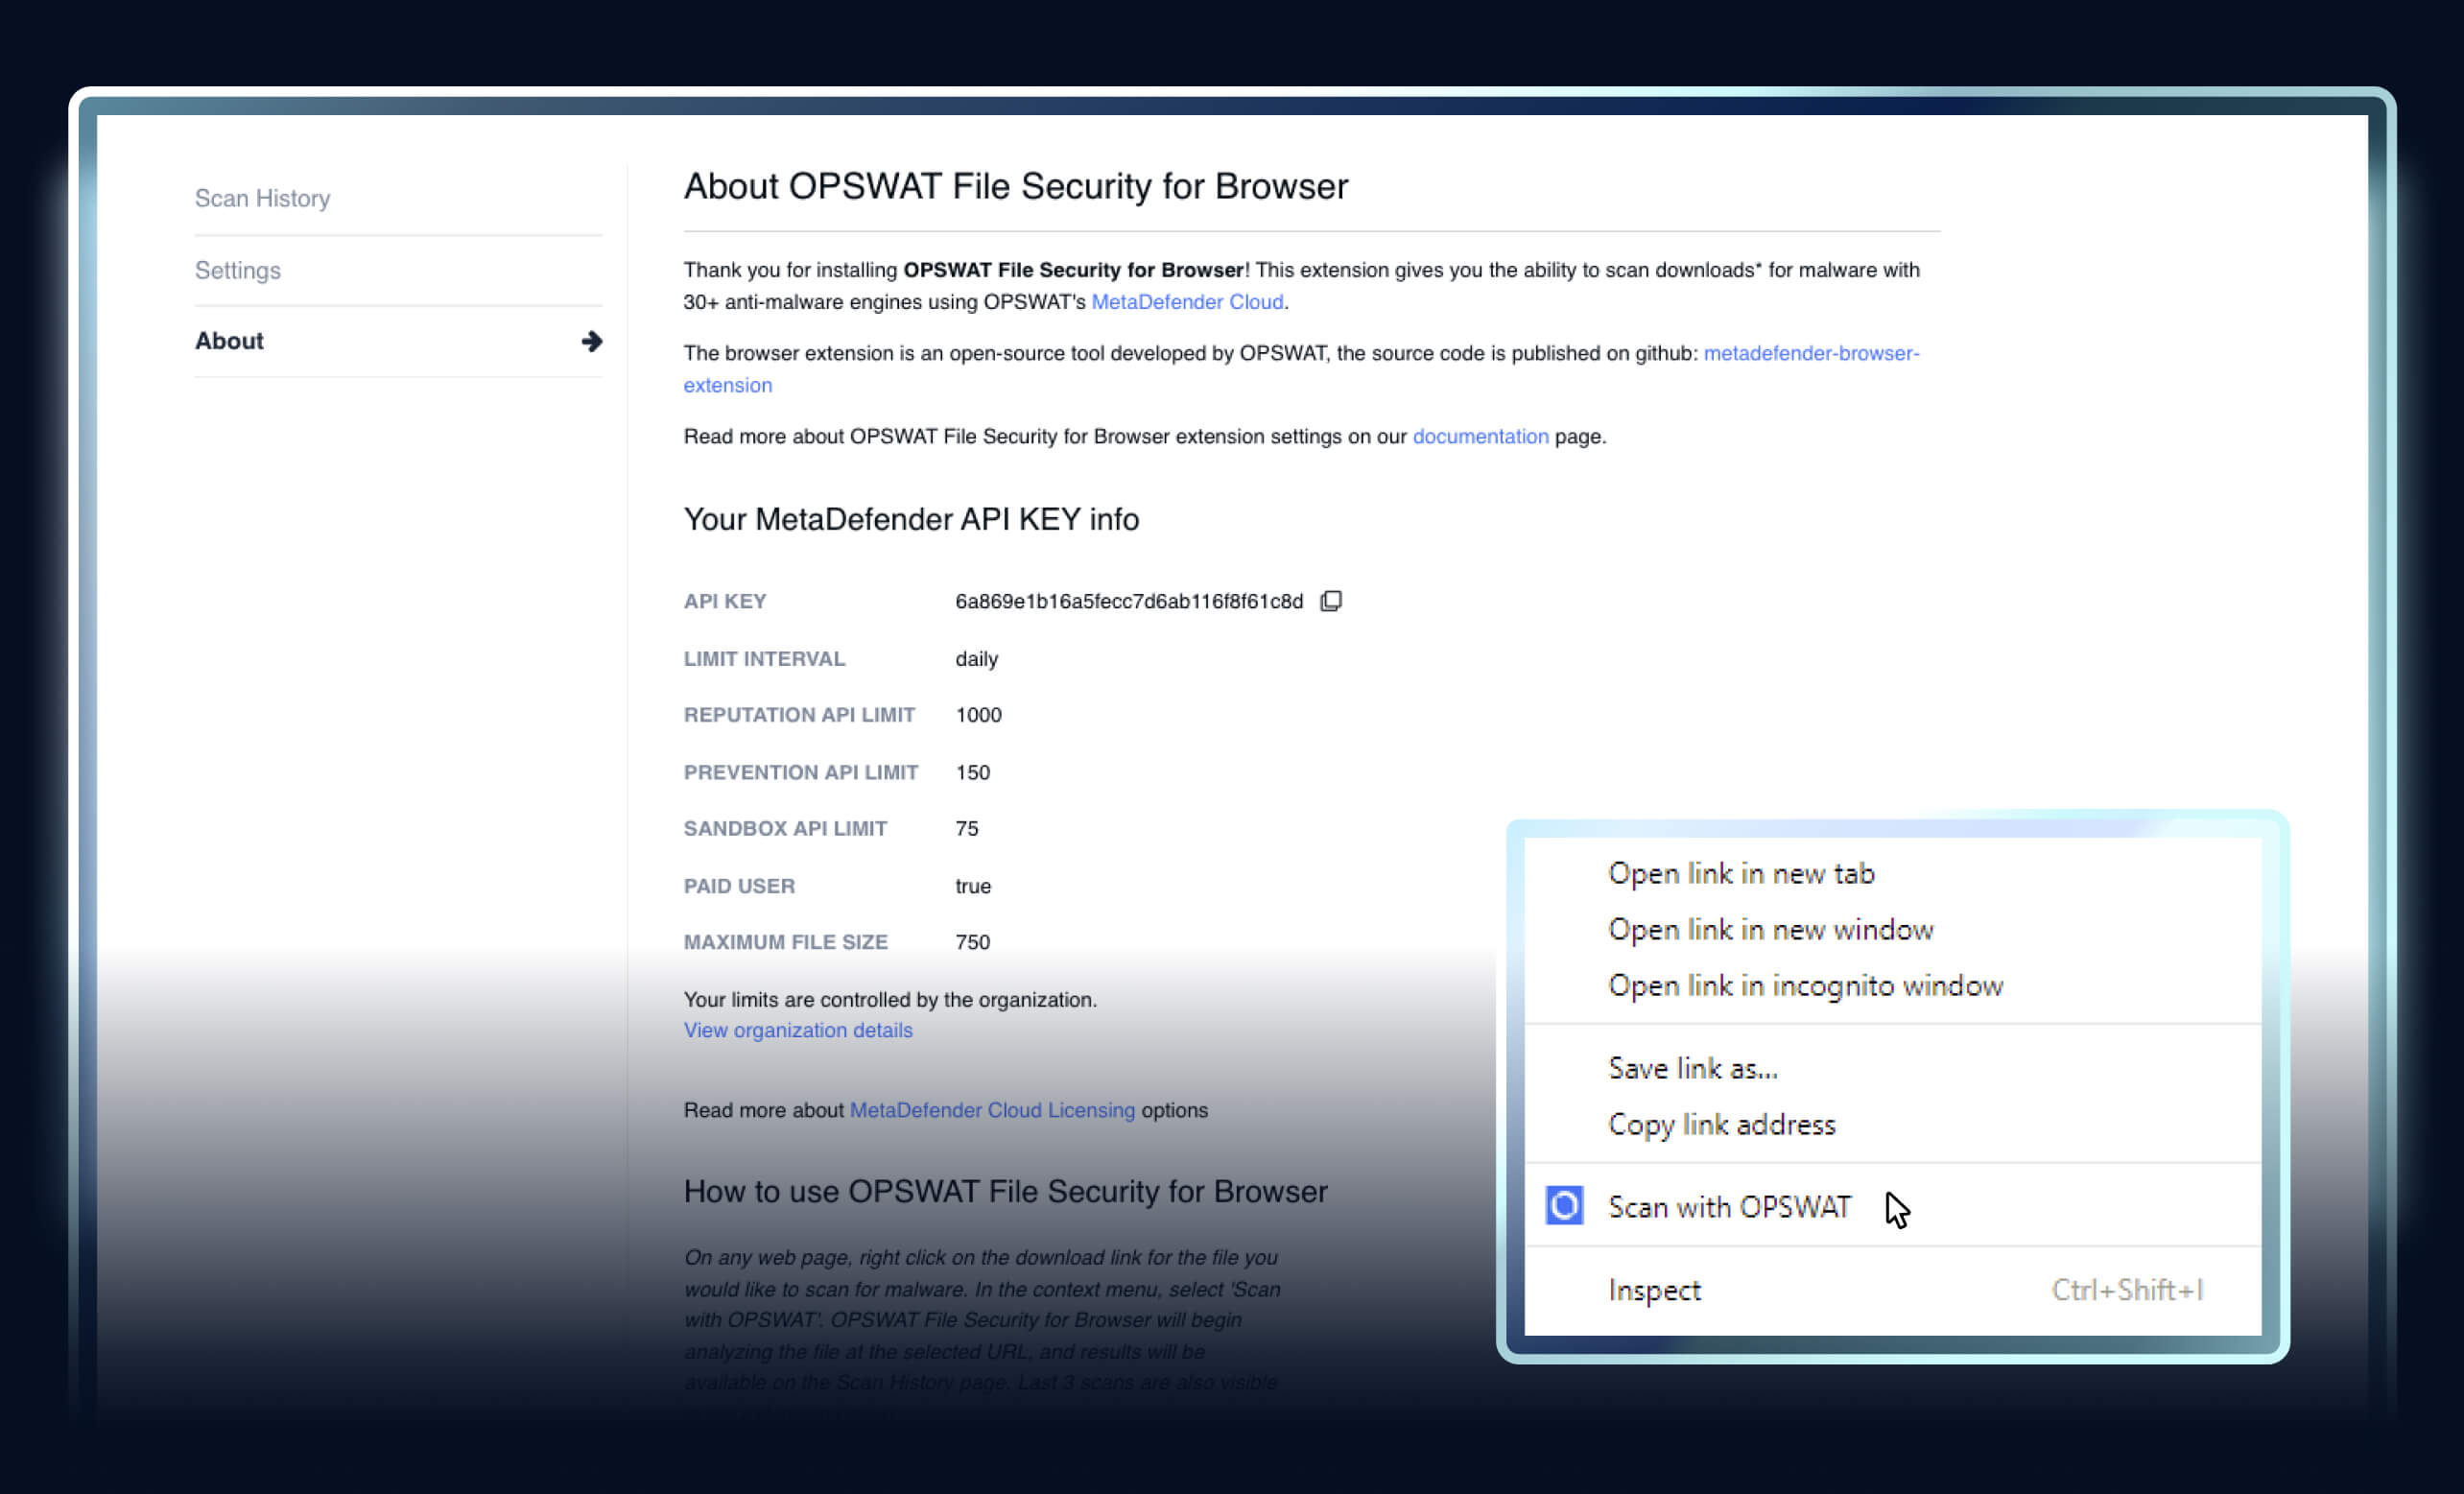Image resolution: width=2464 pixels, height=1494 pixels.
Task: Open MetaDefender Cloud Licensing link
Action: point(991,1110)
